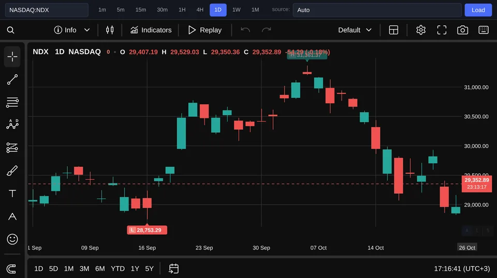Set range to 3M
The width and height of the screenshot is (497, 278).
click(x=84, y=269)
